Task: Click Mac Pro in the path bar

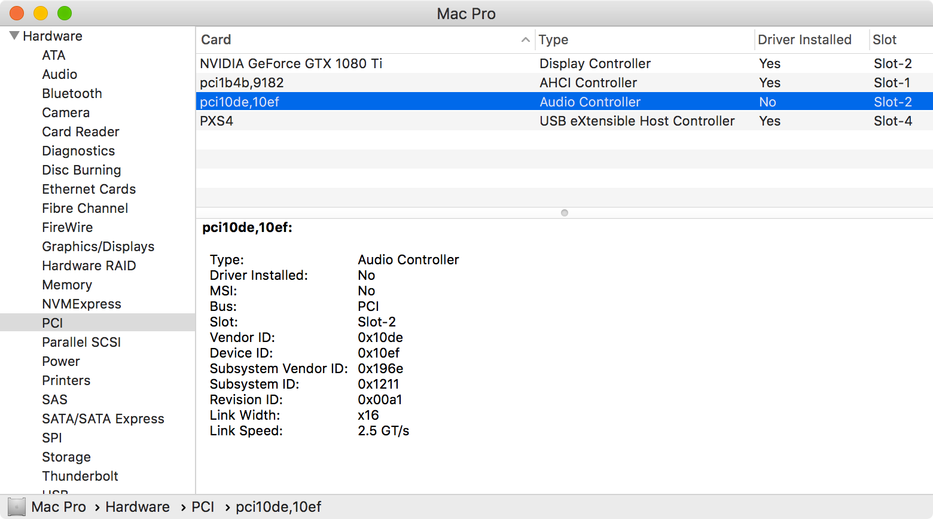Action: click(59, 507)
